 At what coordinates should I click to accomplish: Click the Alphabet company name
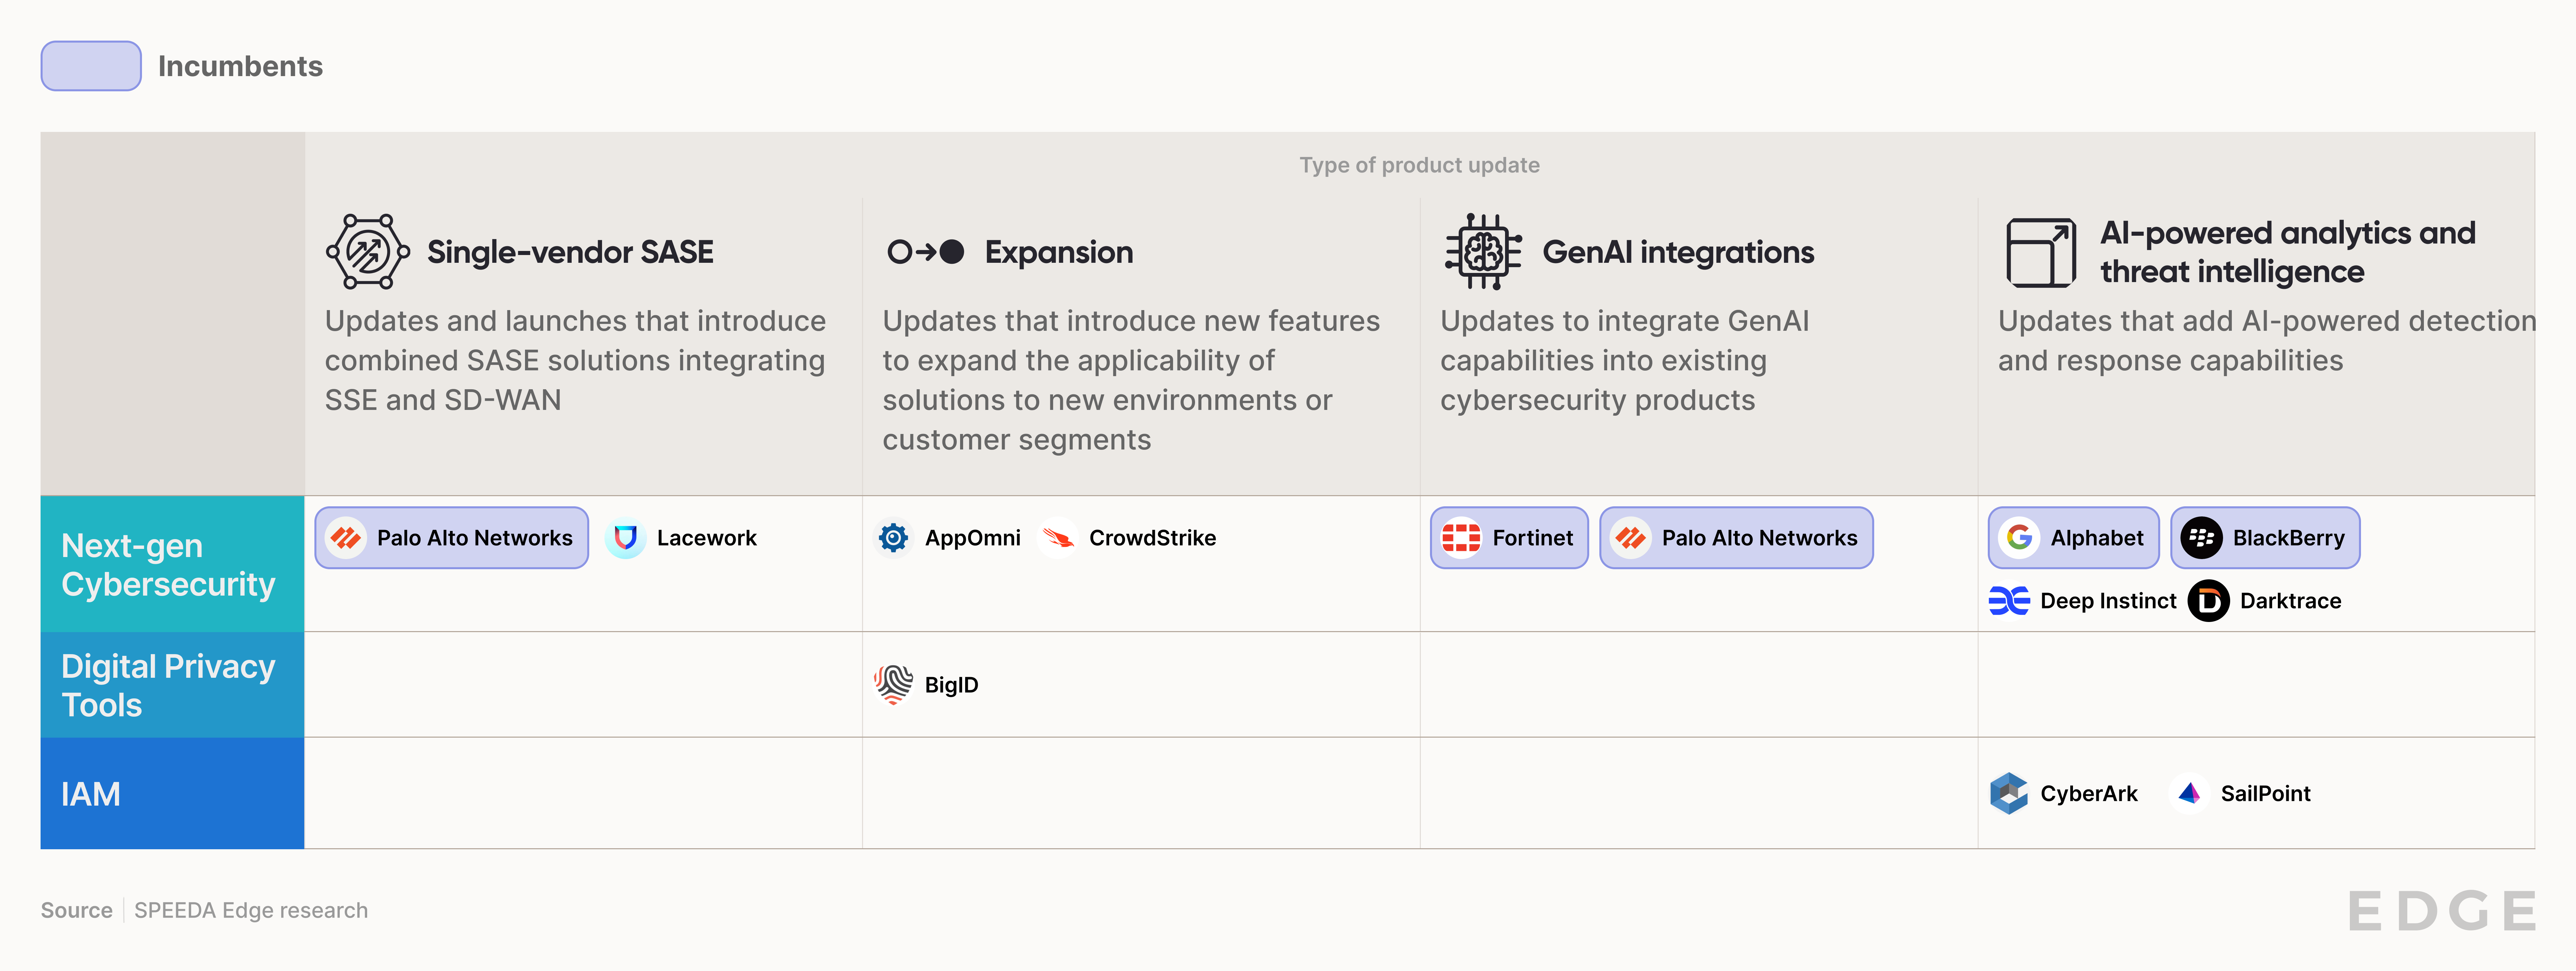2097,538
